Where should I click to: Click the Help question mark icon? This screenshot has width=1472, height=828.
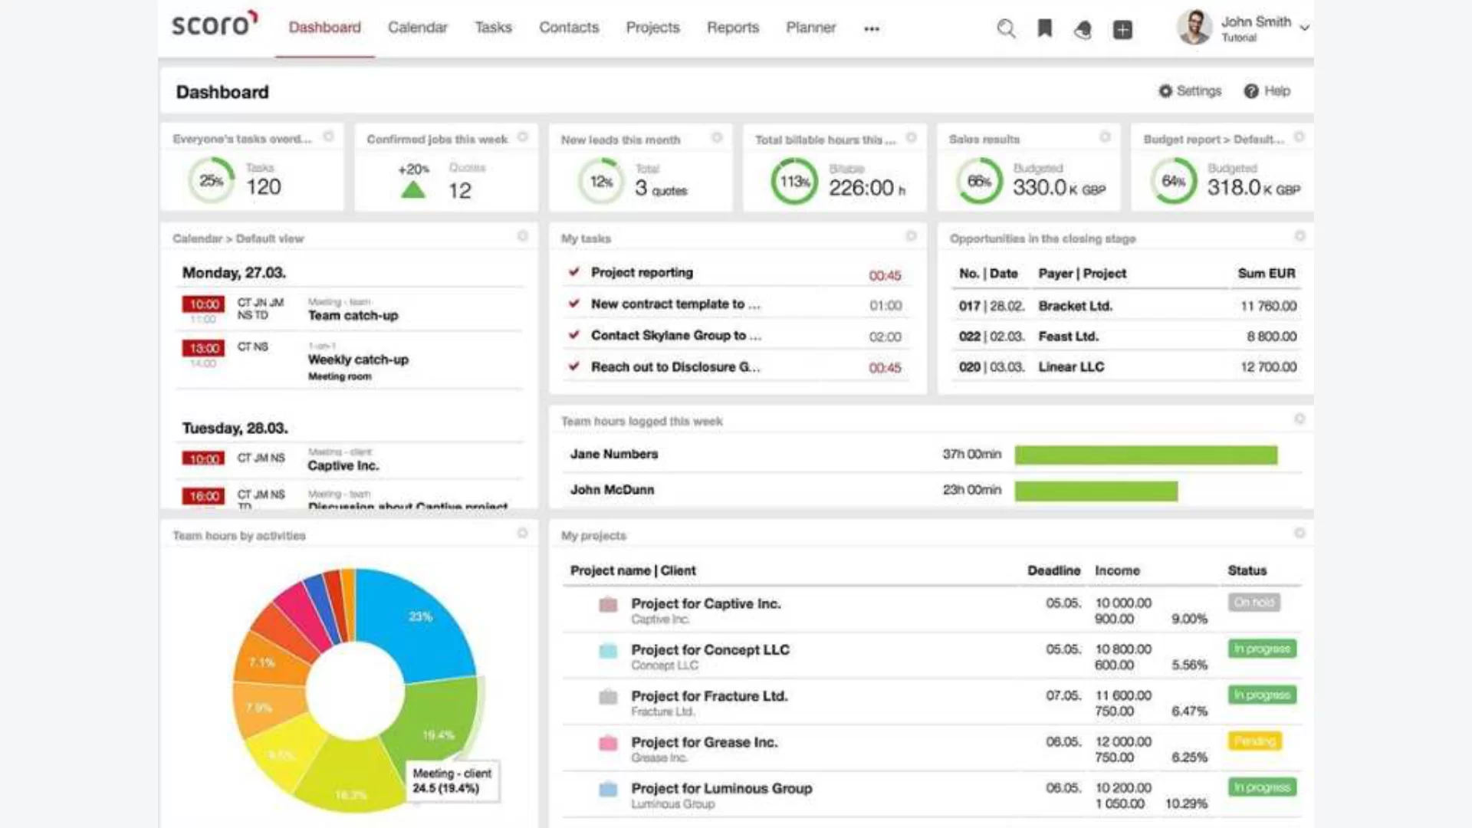pyautogui.click(x=1251, y=91)
